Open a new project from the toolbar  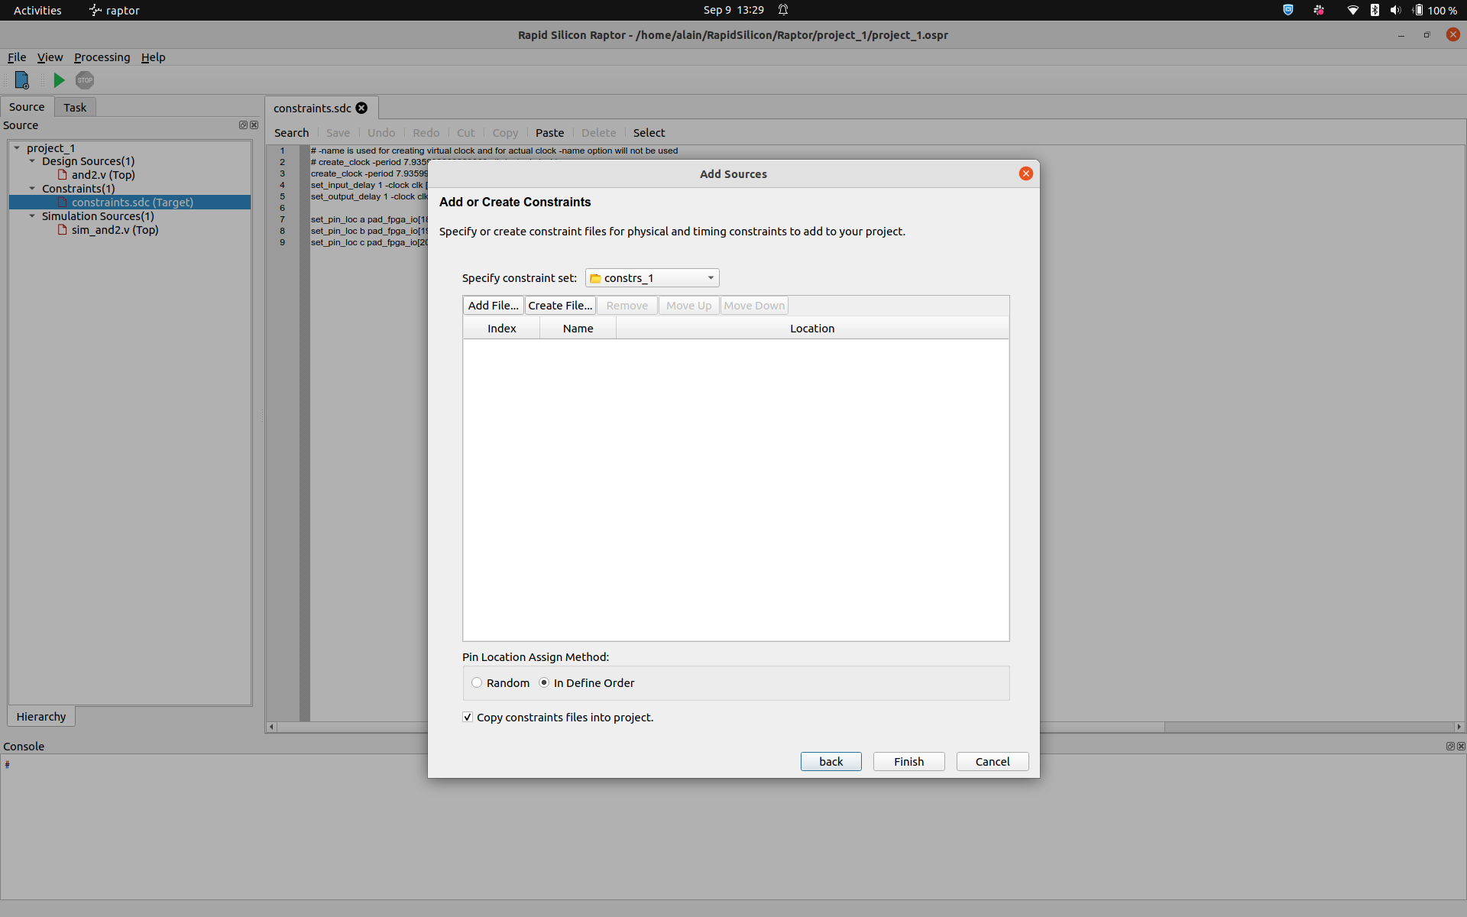point(21,80)
